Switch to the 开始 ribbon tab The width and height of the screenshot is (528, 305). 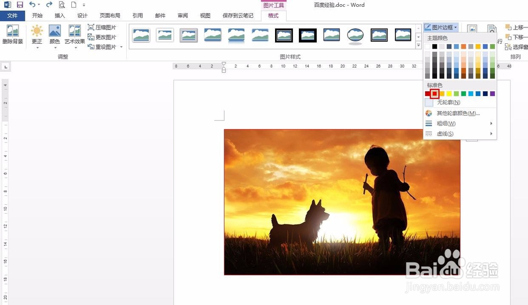[x=37, y=15]
